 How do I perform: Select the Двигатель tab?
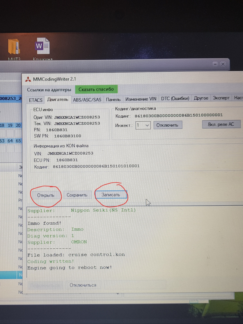click(58, 100)
